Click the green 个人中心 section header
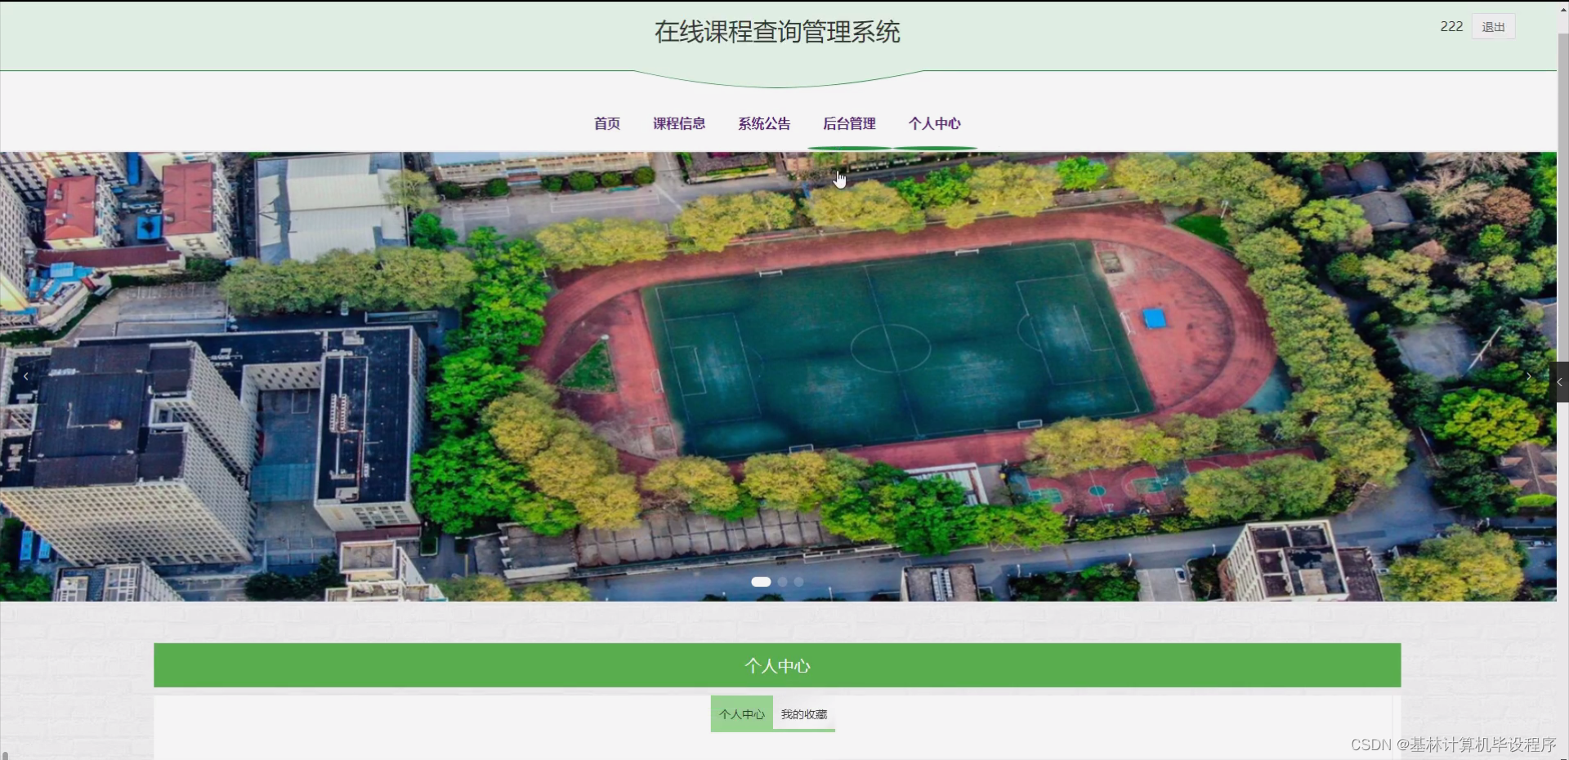 pos(777,665)
